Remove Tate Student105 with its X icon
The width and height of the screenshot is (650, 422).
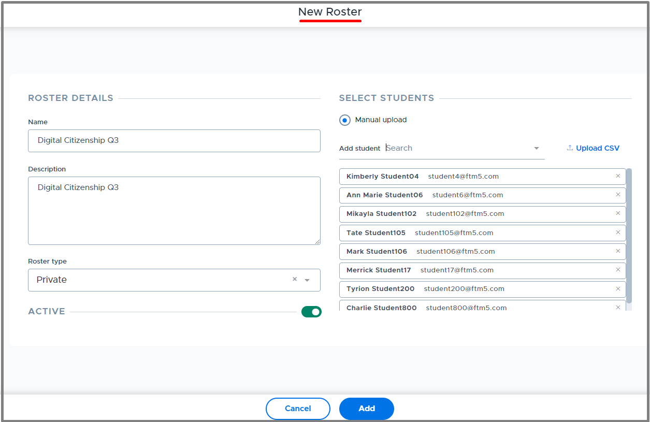point(618,232)
